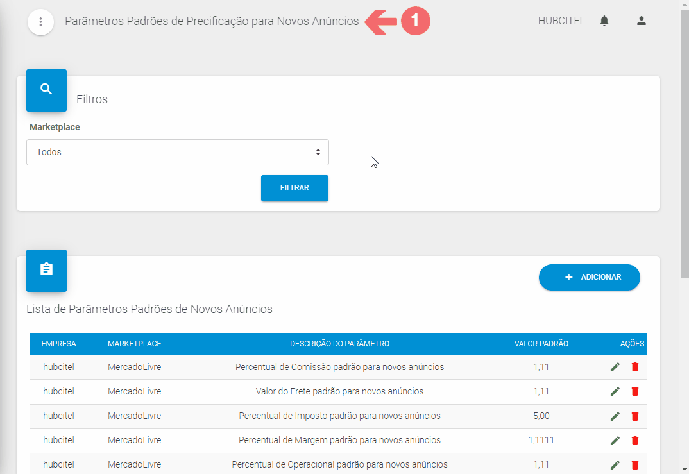Click the vertical scrollbar thumb
The width and height of the screenshot is (689, 474).
tap(684, 143)
